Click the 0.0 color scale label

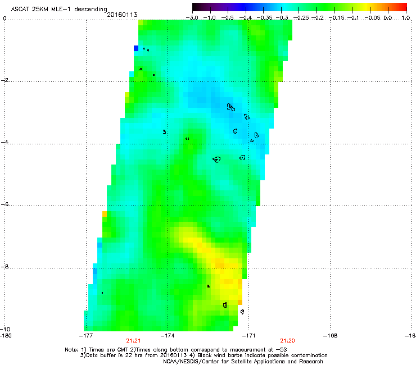pyautogui.click(x=388, y=18)
